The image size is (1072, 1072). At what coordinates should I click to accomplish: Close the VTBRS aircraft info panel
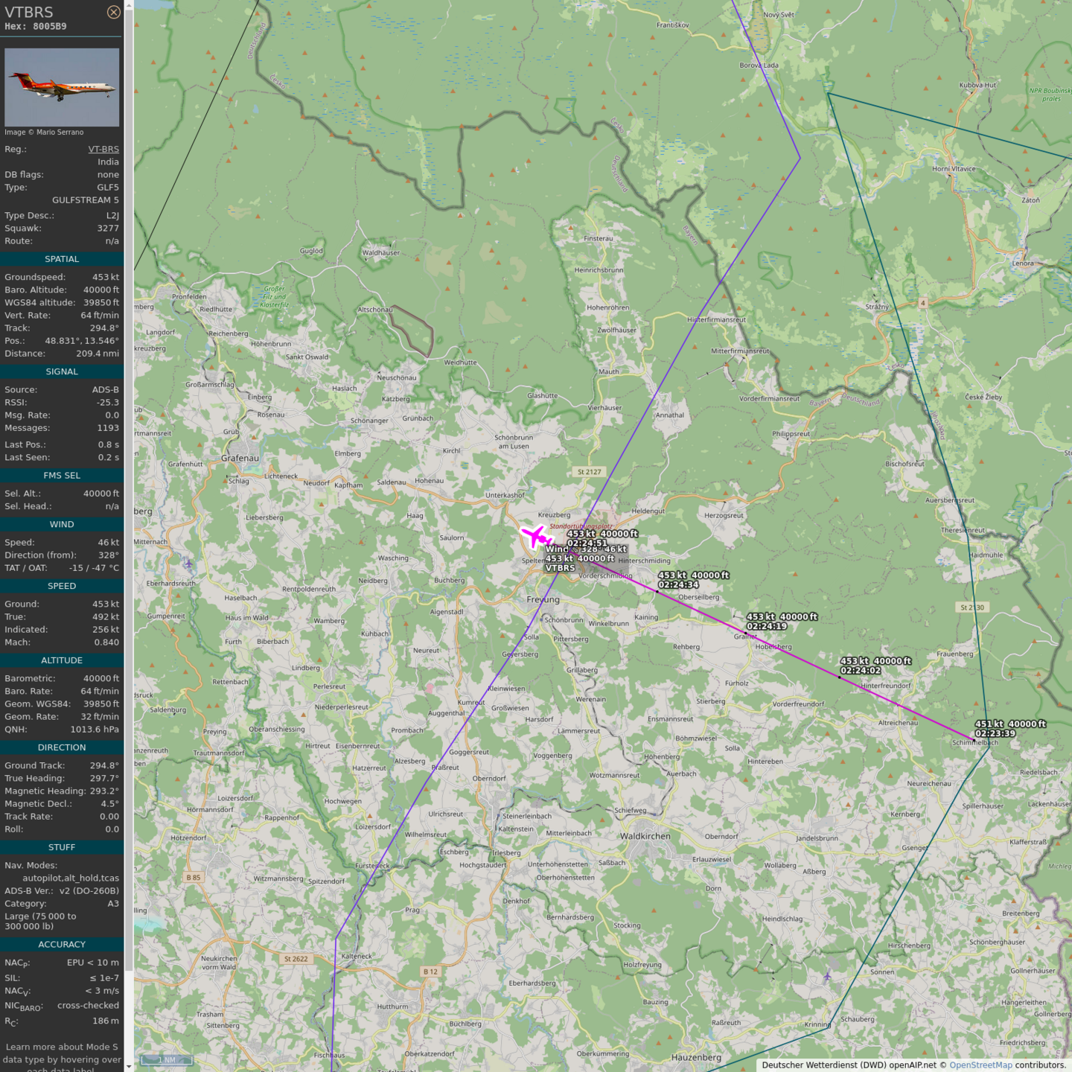(113, 12)
